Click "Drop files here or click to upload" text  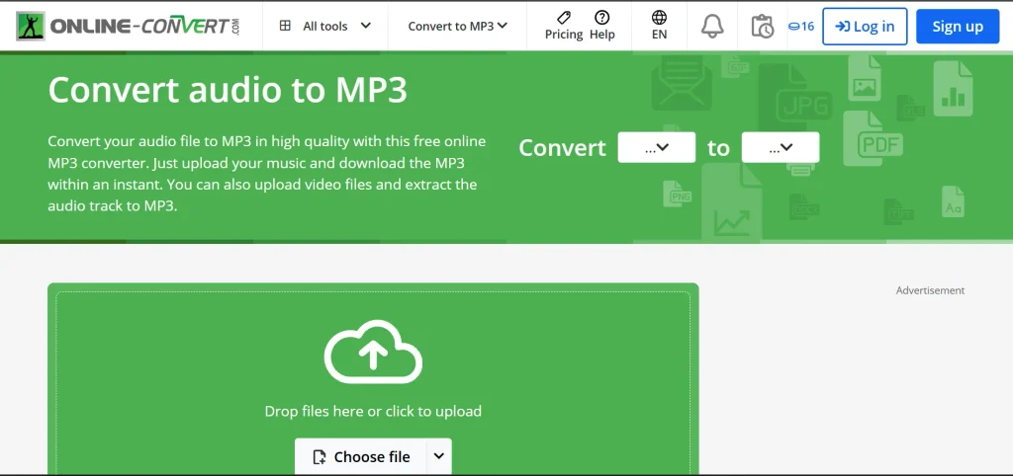(373, 411)
